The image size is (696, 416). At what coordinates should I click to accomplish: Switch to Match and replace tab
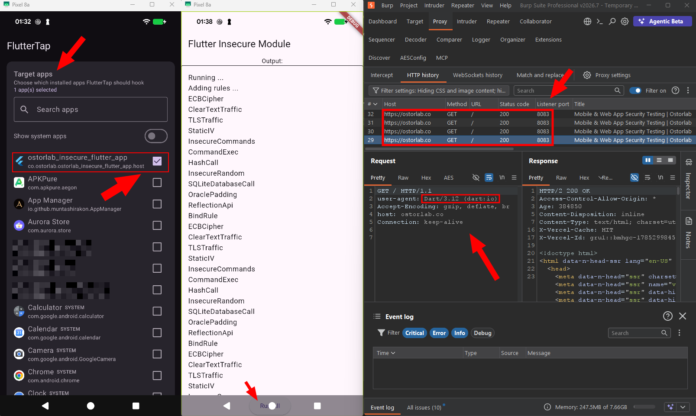(540, 75)
